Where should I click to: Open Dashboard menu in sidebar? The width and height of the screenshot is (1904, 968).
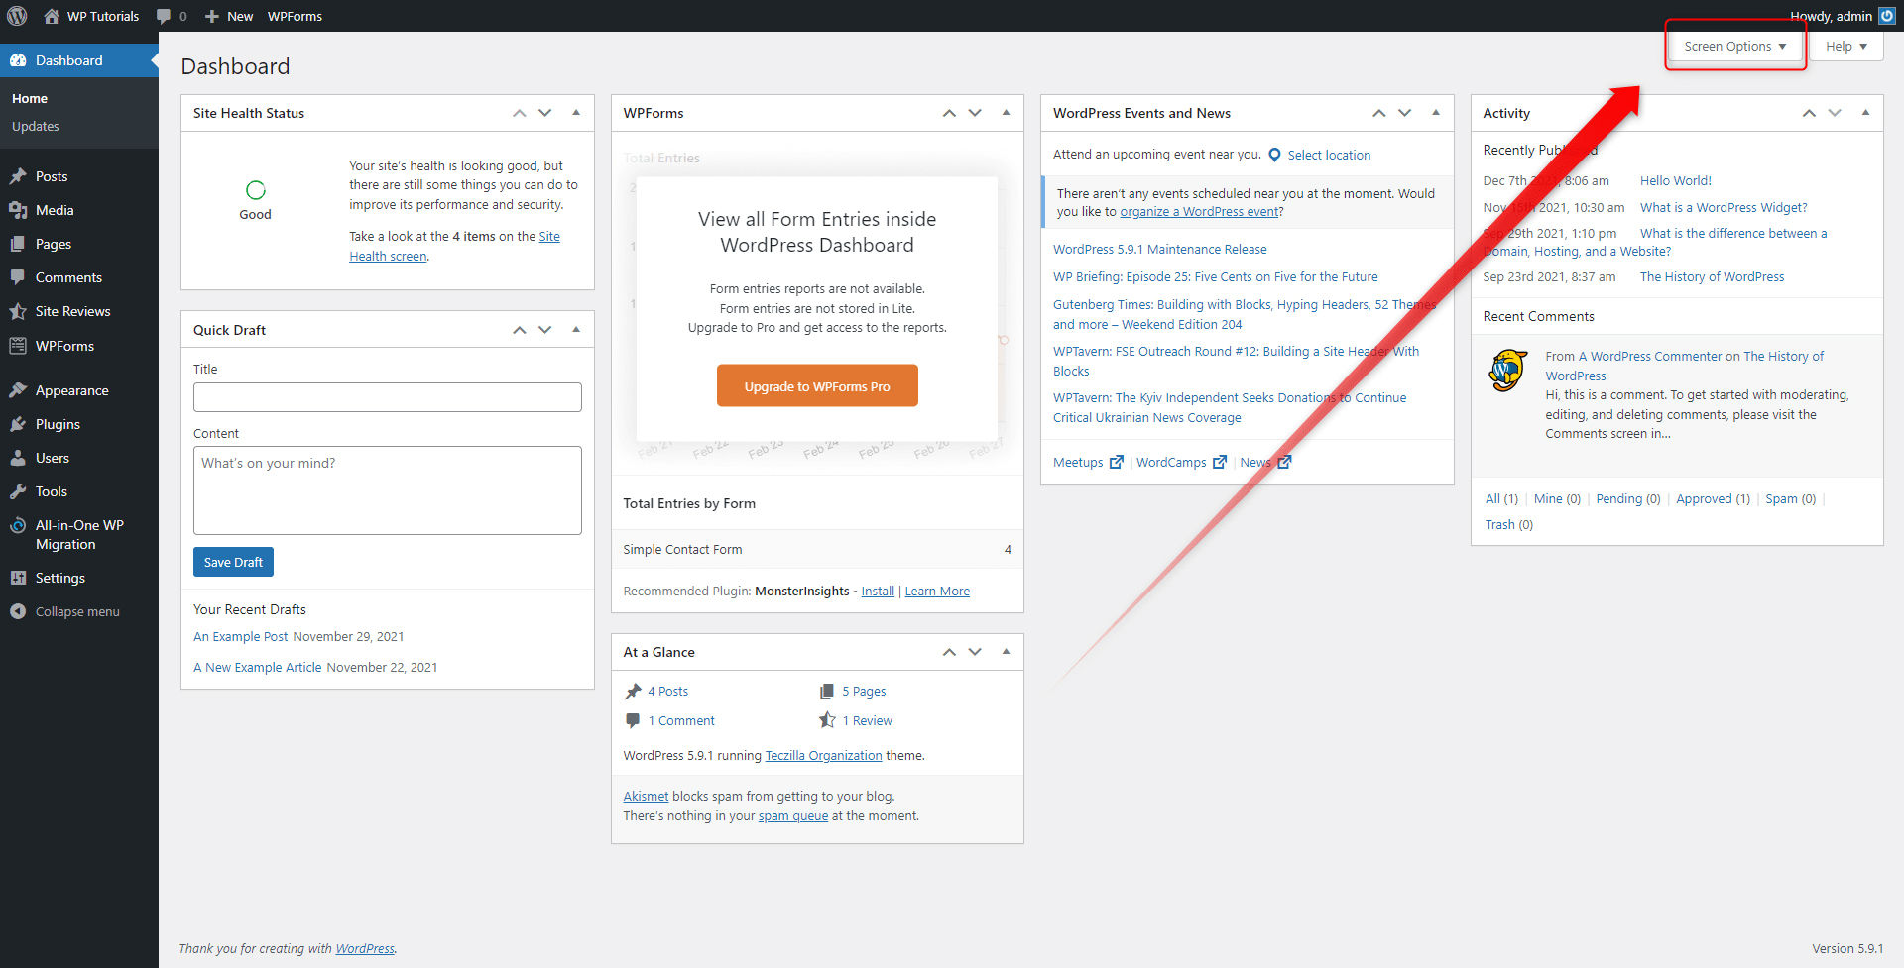click(x=79, y=60)
